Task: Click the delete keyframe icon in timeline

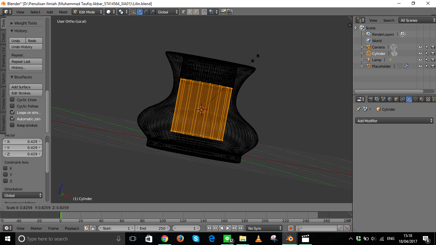Action: [x=347, y=228]
